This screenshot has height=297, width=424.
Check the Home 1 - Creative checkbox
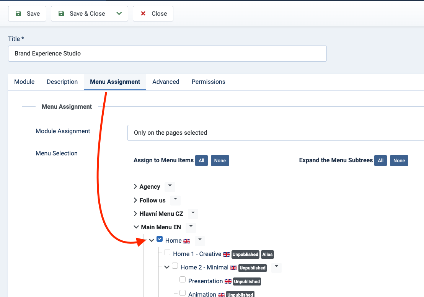click(x=167, y=253)
